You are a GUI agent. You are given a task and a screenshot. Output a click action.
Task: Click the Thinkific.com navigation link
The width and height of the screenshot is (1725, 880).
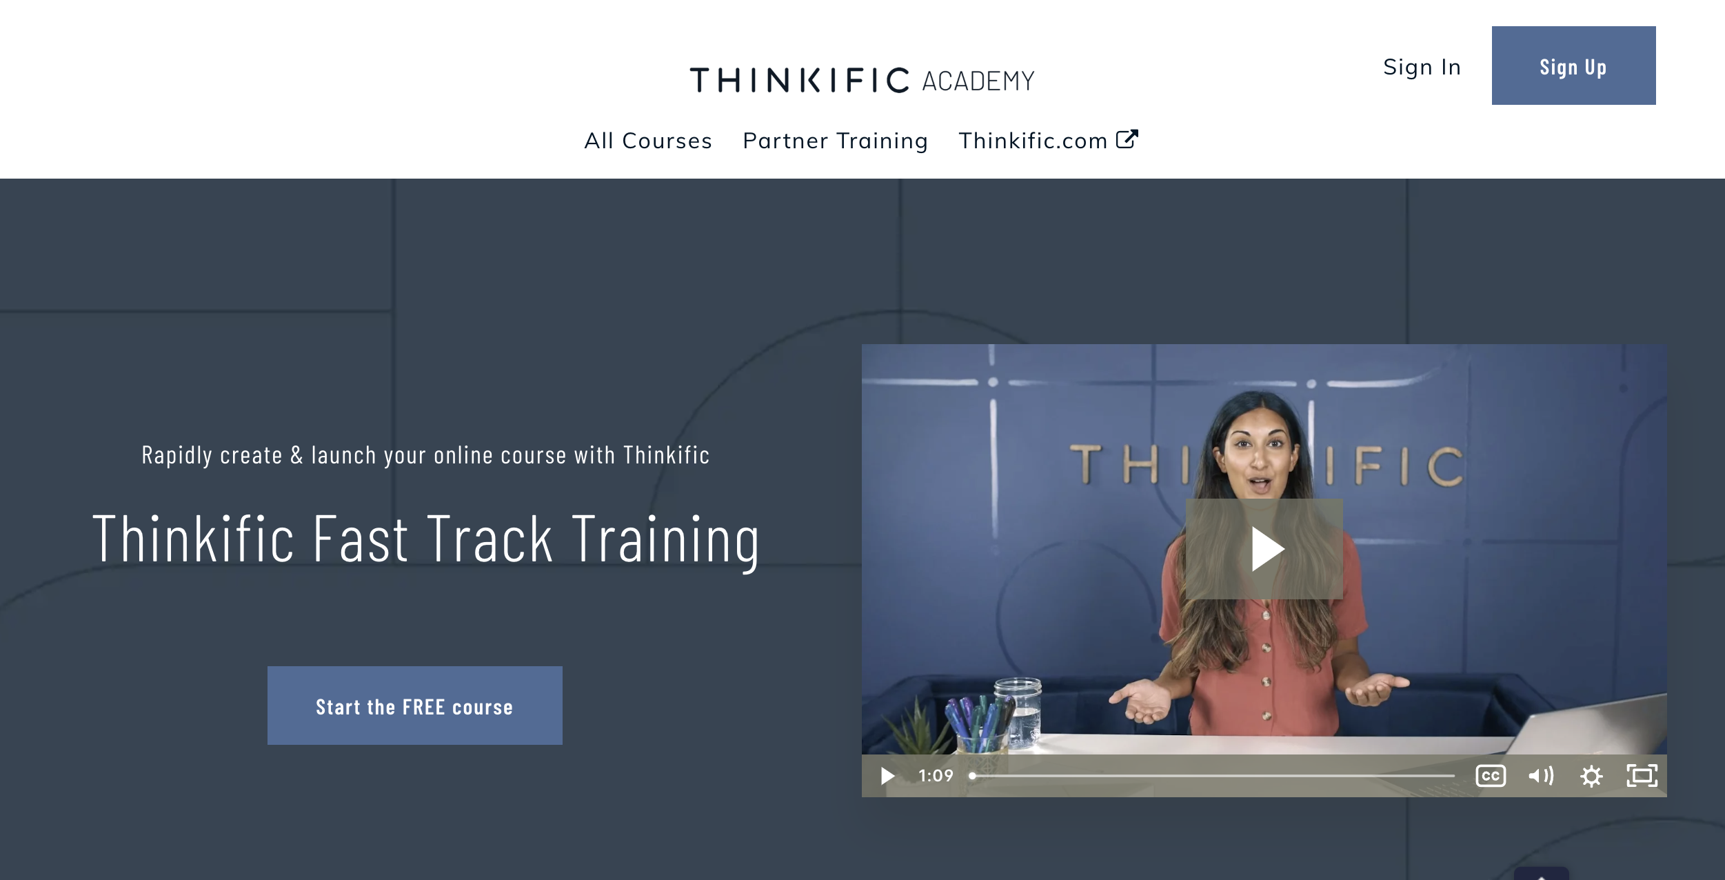tap(1049, 139)
